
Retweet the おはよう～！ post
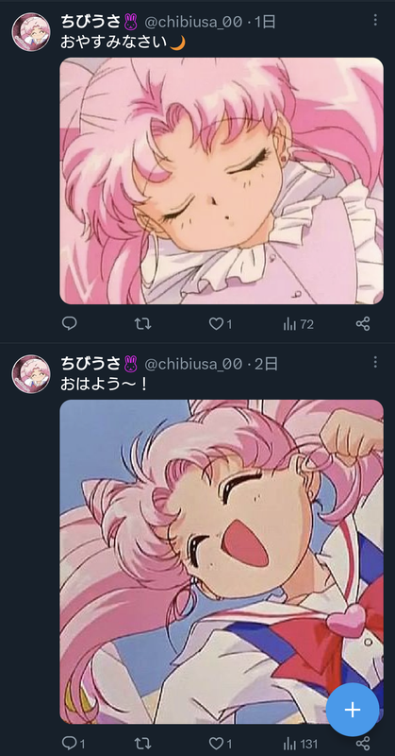pyautogui.click(x=142, y=744)
